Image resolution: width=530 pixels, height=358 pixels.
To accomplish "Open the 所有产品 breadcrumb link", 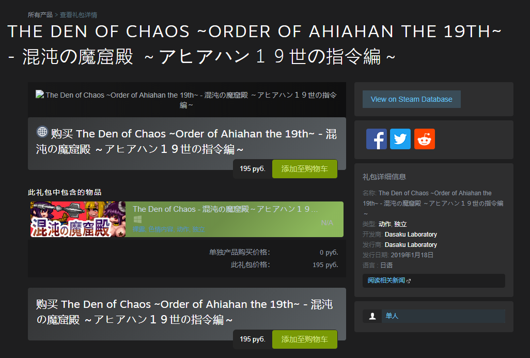I will point(39,15).
